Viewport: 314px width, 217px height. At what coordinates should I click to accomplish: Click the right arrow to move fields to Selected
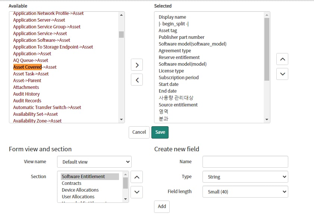point(137,65)
